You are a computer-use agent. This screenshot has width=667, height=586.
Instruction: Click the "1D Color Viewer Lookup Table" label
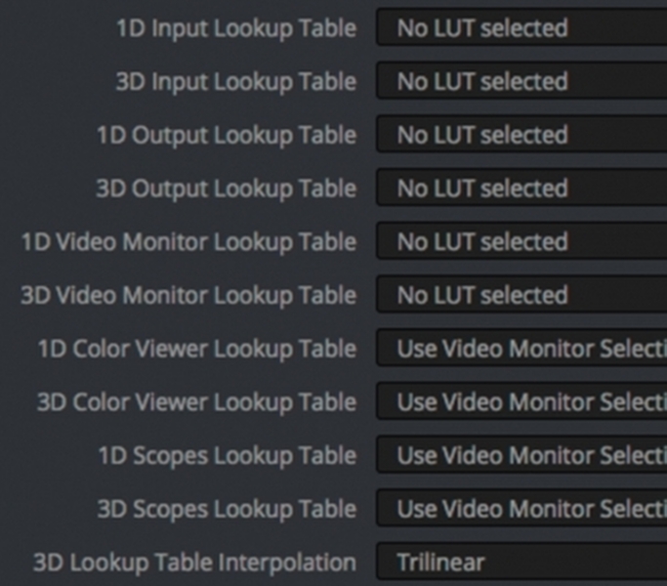(x=197, y=349)
